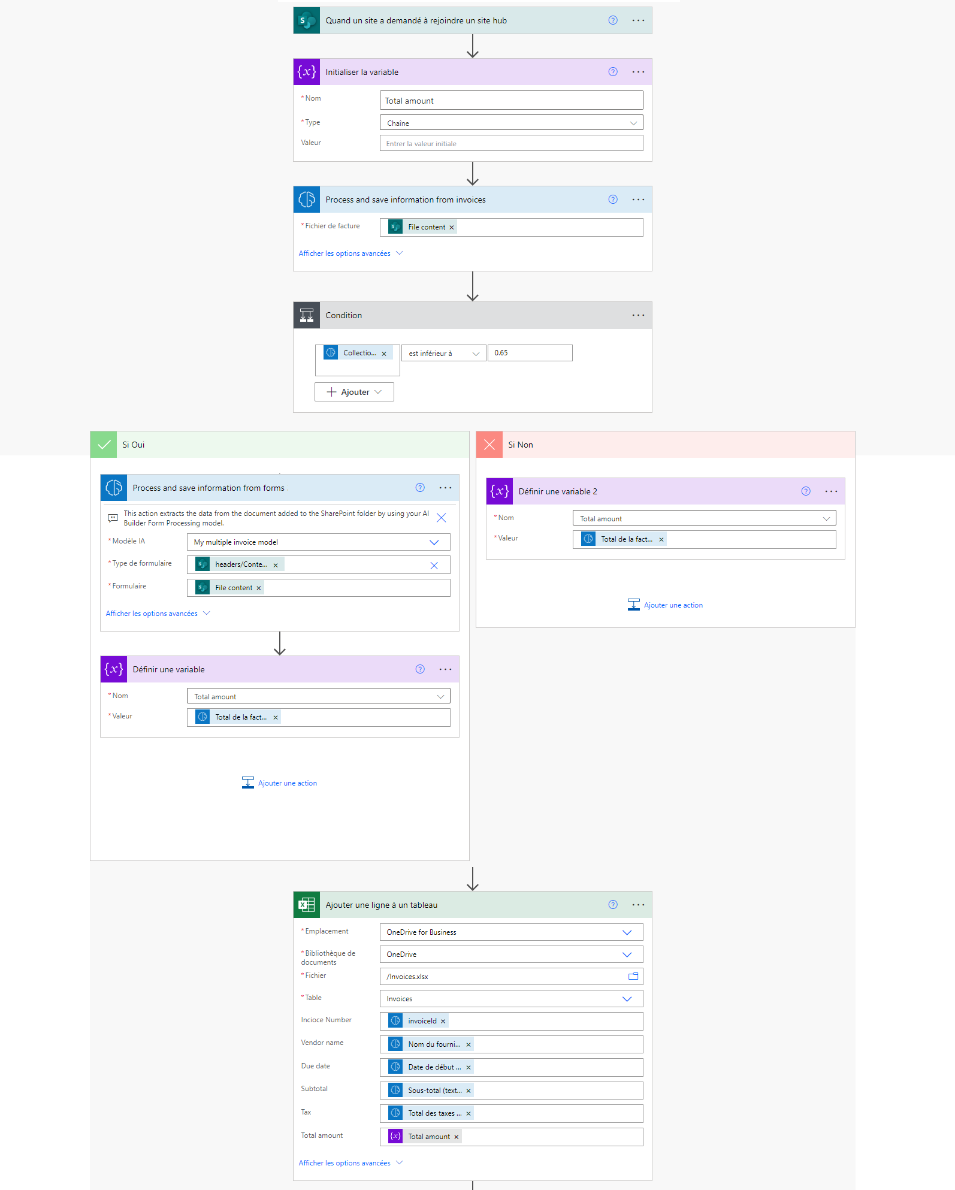Click the 0.65 condition value field
This screenshot has height=1190, width=955.
[x=530, y=353]
